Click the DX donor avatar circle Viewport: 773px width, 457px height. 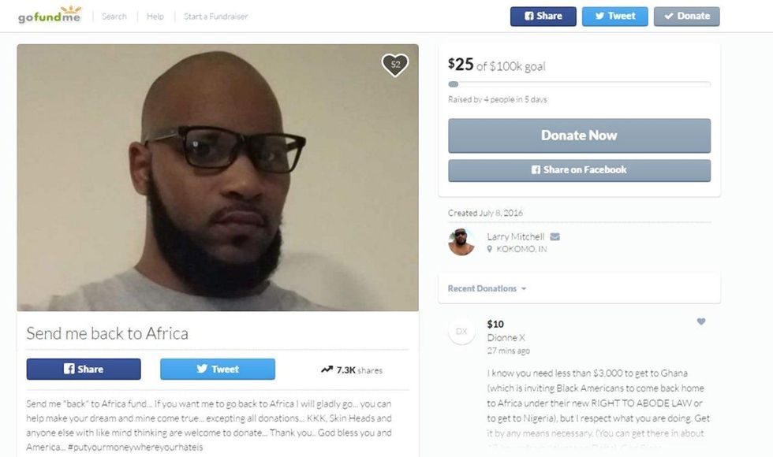point(461,331)
